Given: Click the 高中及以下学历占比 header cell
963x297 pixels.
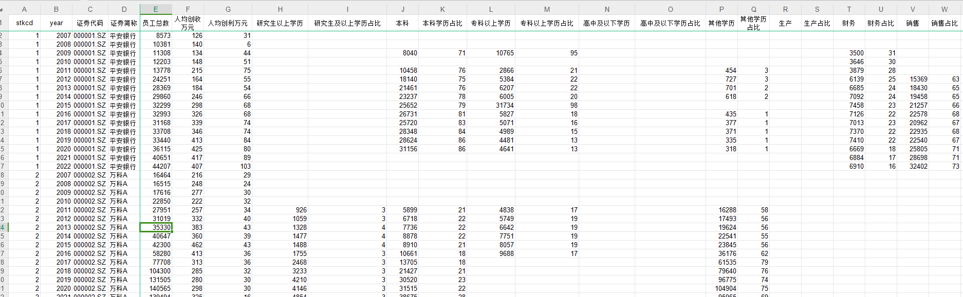Looking at the screenshot, I should pyautogui.click(x=670, y=23).
